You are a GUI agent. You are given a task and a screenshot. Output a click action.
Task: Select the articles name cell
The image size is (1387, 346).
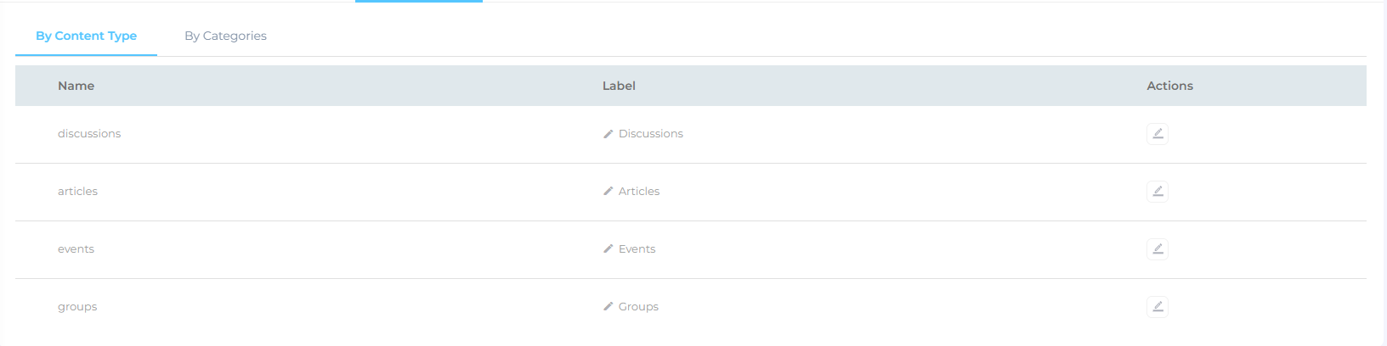tap(77, 192)
